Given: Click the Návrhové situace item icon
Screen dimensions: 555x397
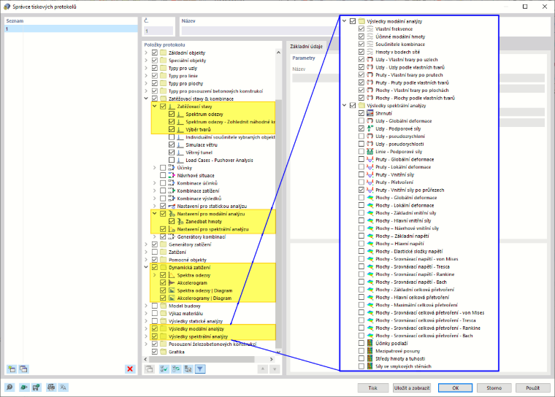Looking at the screenshot, I should tap(172, 175).
